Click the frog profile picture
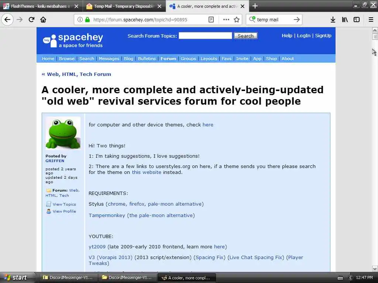This screenshot has width=378, height=283. (x=63, y=133)
